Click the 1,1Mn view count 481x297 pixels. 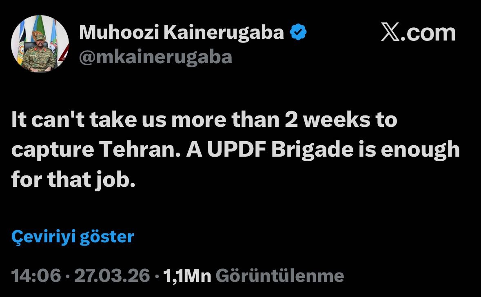[x=186, y=276]
